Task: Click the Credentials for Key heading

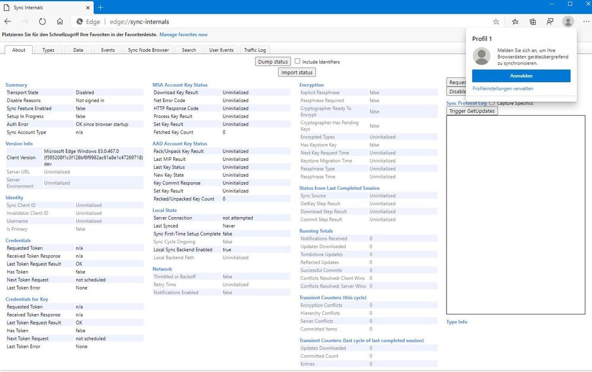Action: pos(27,299)
